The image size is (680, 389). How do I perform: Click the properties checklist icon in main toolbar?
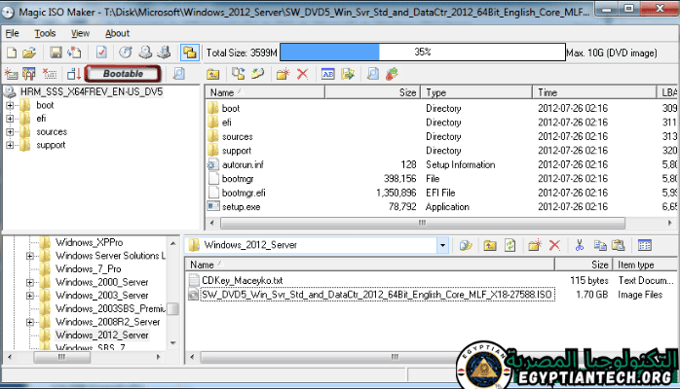click(100, 52)
